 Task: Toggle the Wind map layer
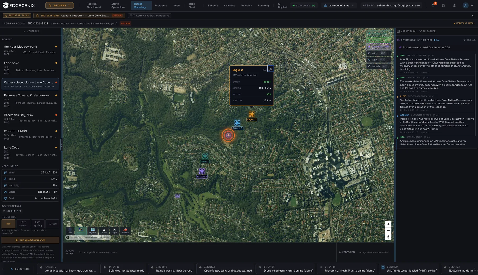(x=379, y=53)
